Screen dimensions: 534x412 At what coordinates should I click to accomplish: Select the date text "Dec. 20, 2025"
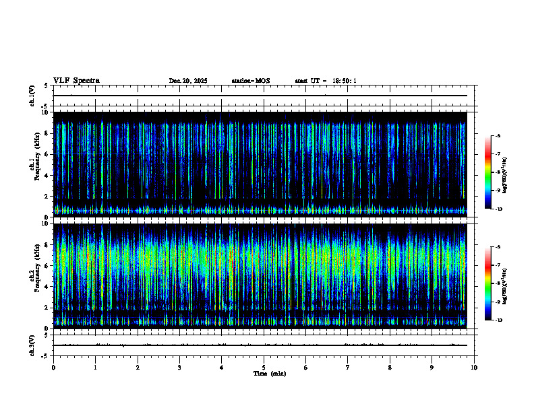pyautogui.click(x=188, y=81)
